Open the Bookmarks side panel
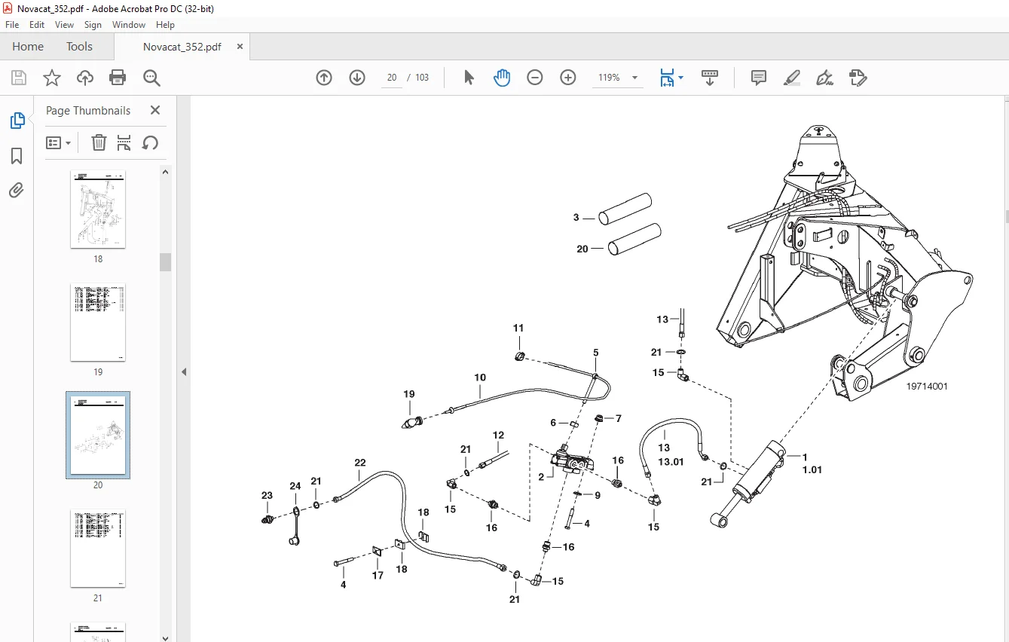The height and width of the screenshot is (642, 1009). click(17, 156)
